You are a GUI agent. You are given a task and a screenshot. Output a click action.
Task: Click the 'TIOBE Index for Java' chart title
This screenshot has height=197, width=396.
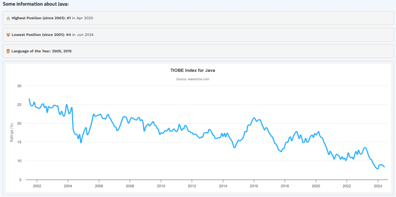tap(193, 71)
